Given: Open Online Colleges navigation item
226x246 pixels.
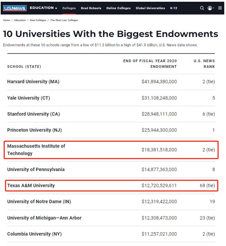Looking at the screenshot, I should coord(118,8).
